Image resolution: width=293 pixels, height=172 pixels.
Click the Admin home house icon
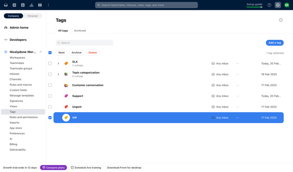coord(6,28)
